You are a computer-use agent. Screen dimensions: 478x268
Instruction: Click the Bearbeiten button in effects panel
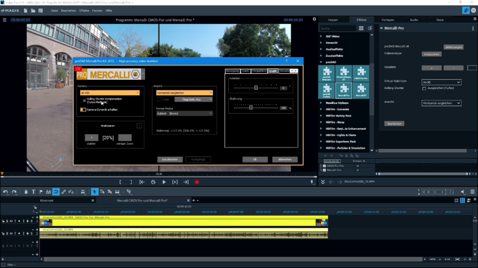coord(394,124)
